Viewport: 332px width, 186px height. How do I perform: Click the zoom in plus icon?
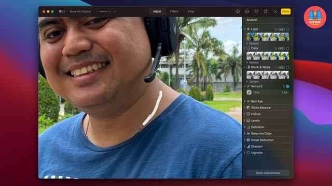(115, 11)
